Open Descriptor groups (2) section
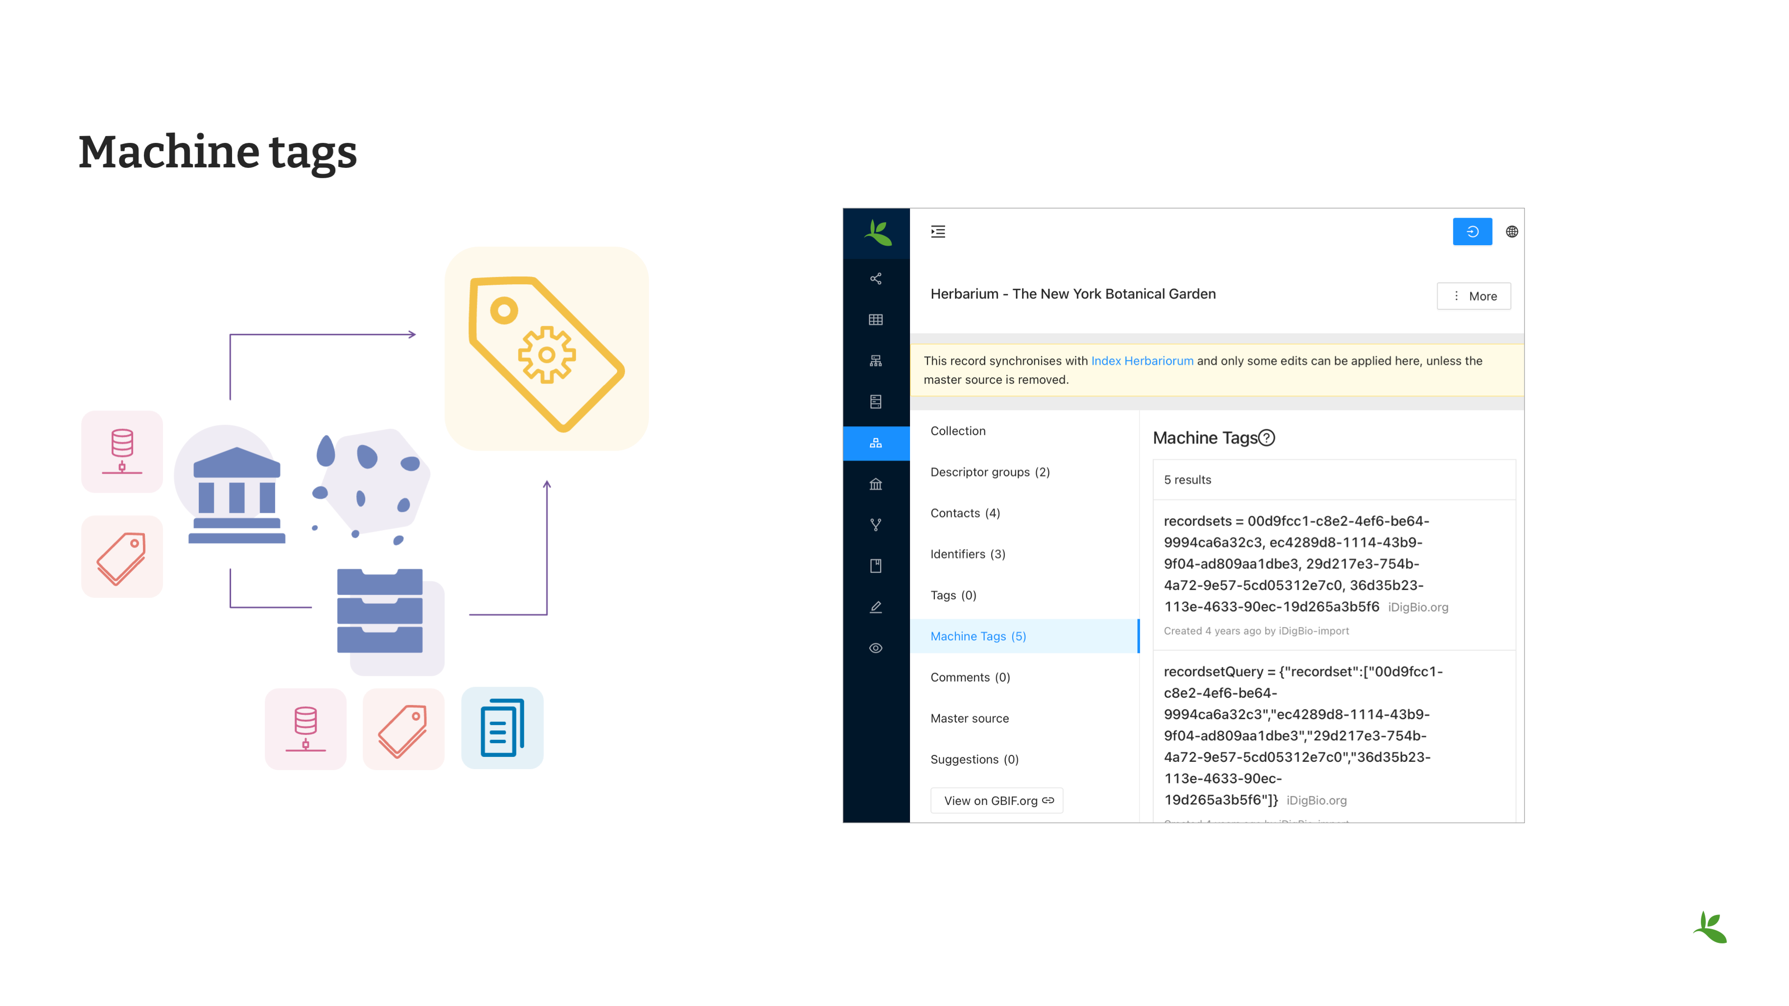Image resolution: width=1789 pixels, height=1006 pixels. tap(990, 472)
